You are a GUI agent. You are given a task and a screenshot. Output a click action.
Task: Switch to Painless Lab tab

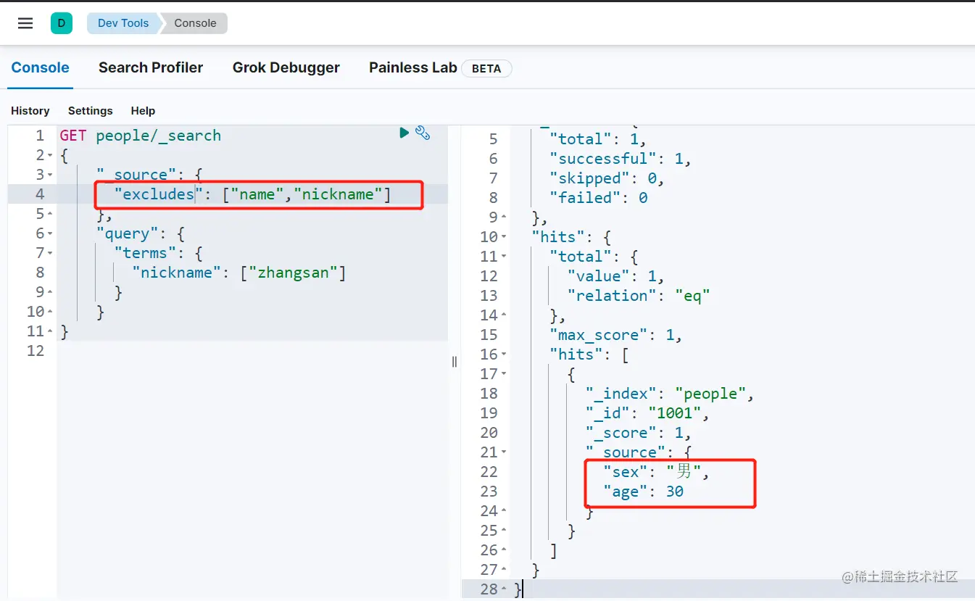[x=412, y=67]
